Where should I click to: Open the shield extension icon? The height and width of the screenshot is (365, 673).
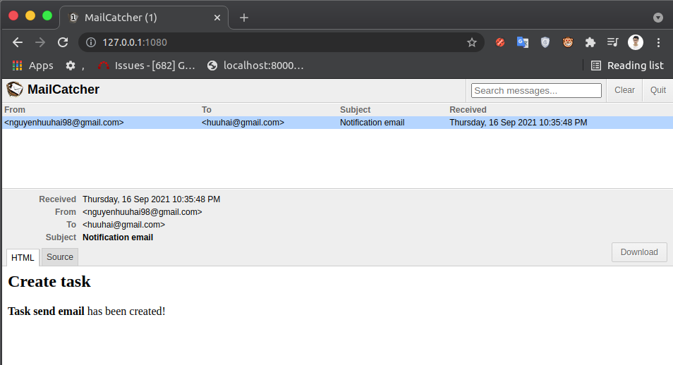(x=545, y=42)
